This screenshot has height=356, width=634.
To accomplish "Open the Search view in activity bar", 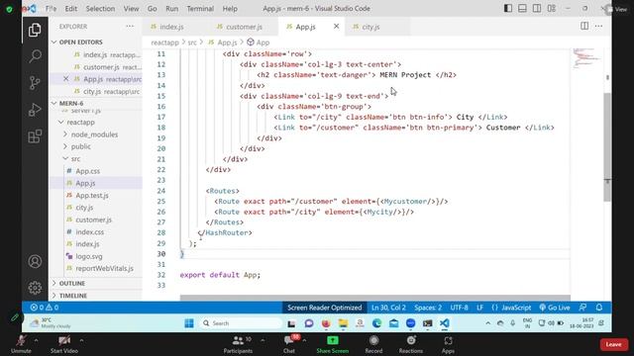I will coord(35,56).
